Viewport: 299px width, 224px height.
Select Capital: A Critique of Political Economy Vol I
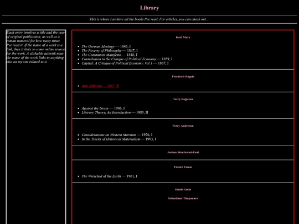[x=125, y=63]
